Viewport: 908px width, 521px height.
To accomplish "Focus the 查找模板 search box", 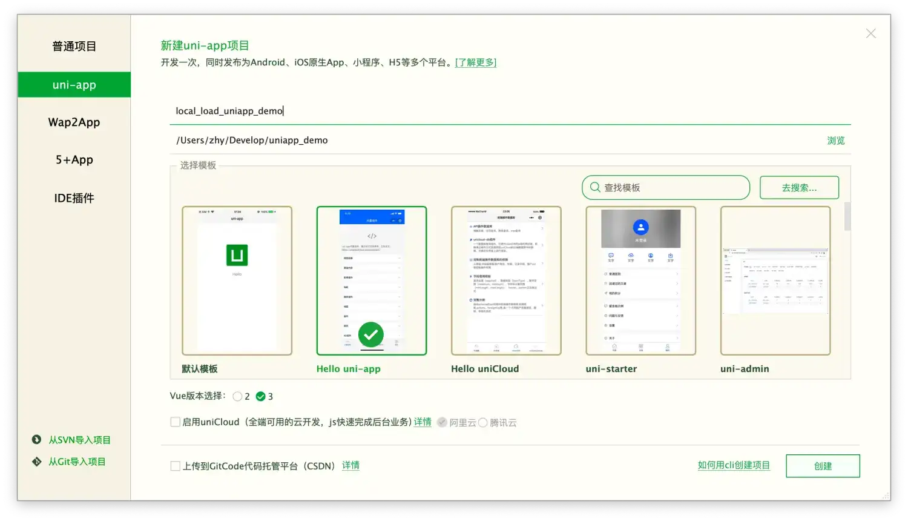I will (666, 188).
